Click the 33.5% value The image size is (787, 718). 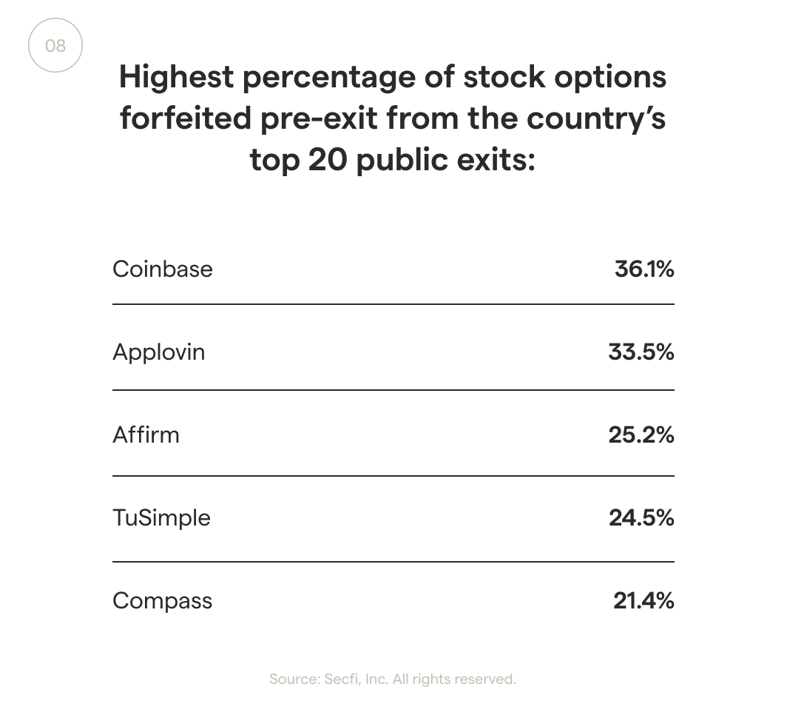641,352
